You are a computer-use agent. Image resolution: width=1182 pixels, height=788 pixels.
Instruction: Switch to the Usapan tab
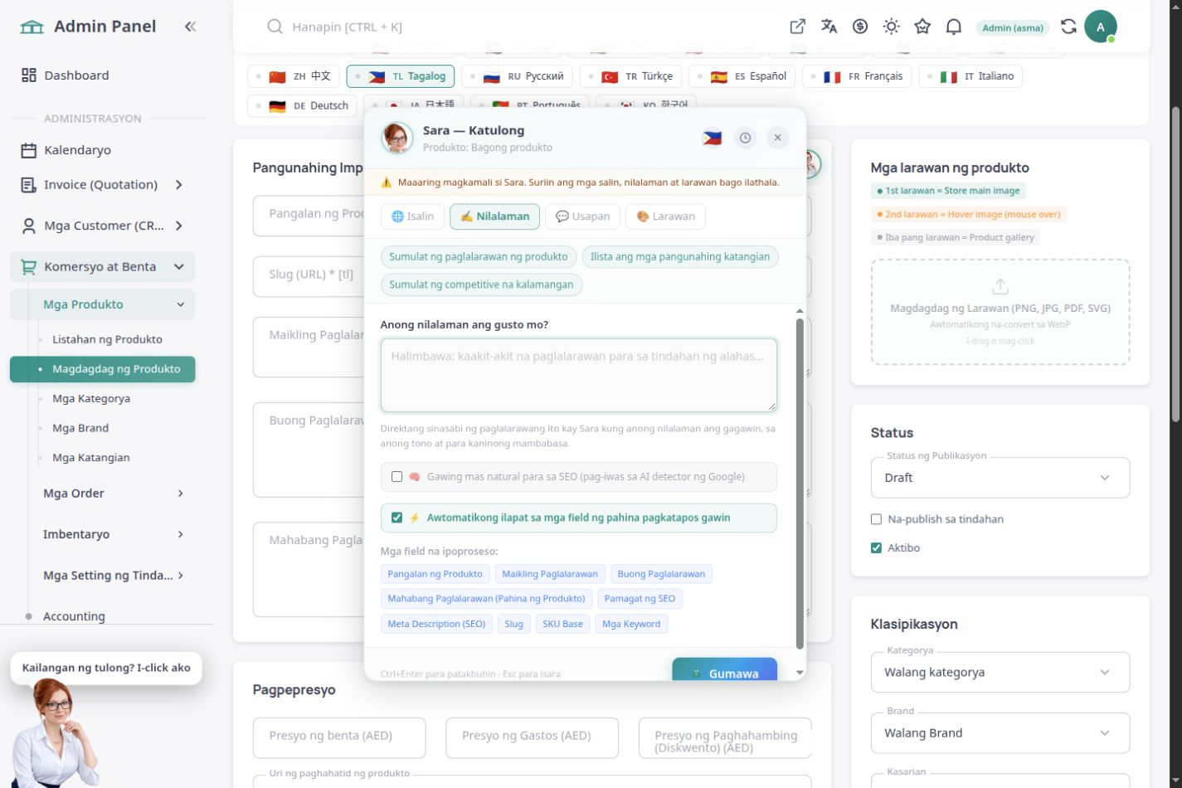[x=583, y=216]
